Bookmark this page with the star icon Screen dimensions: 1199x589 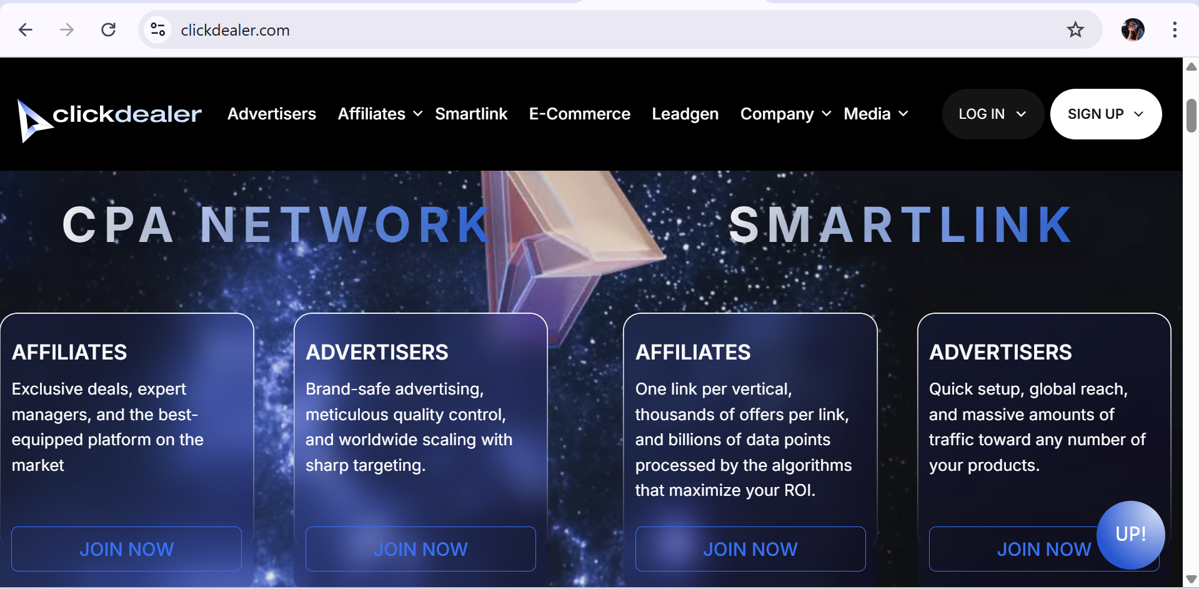tap(1075, 29)
